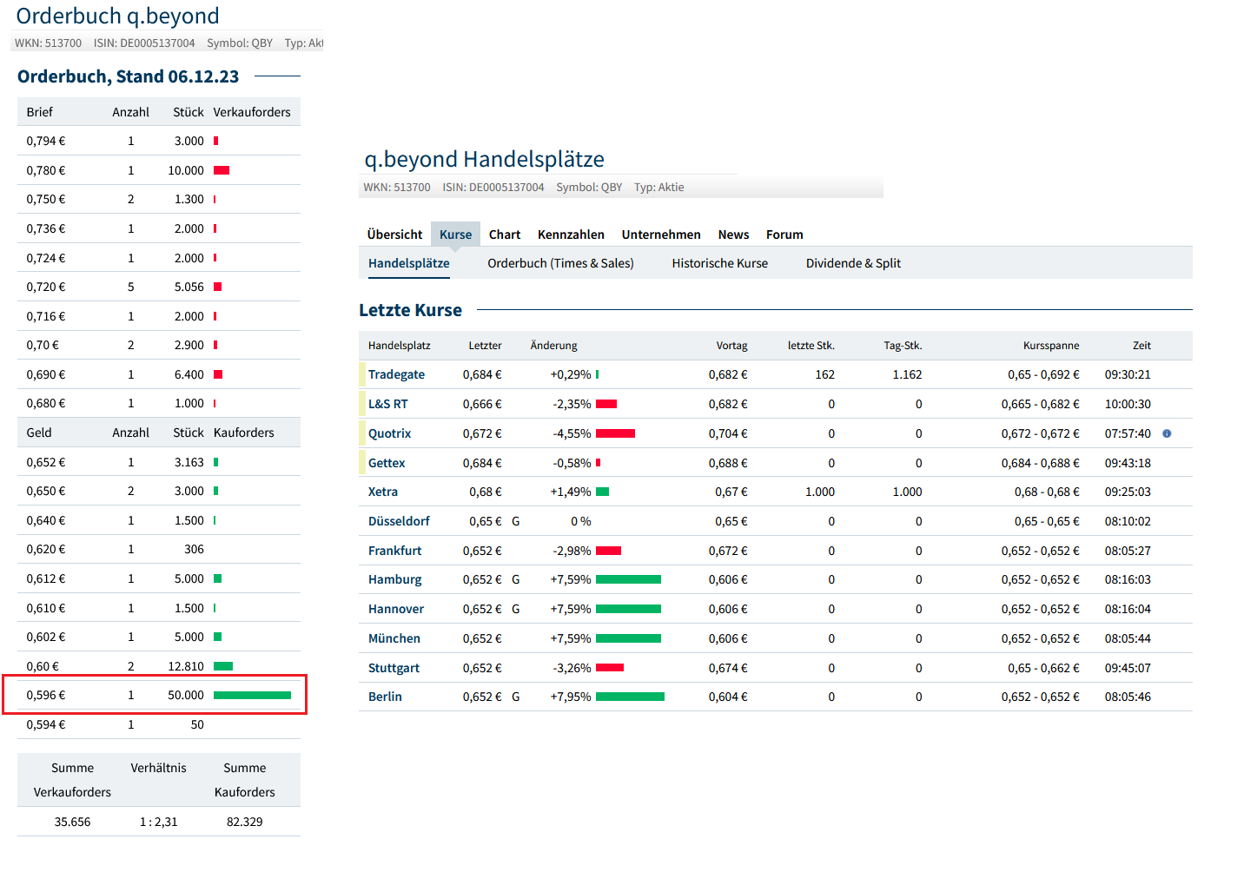Image resolution: width=1244 pixels, height=872 pixels.
Task: Open the L&S RT exchange link
Action: (x=387, y=404)
